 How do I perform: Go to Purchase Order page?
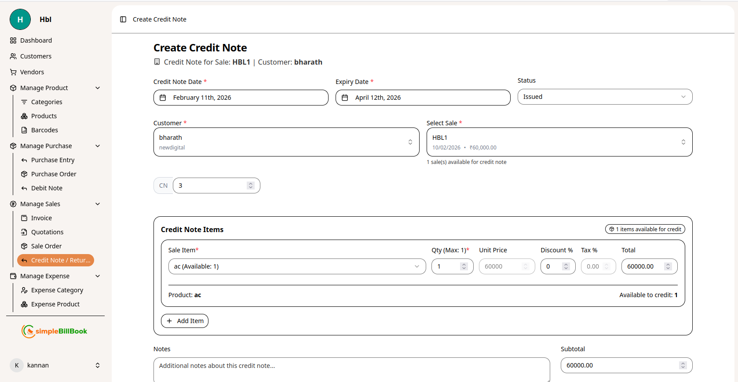54,174
